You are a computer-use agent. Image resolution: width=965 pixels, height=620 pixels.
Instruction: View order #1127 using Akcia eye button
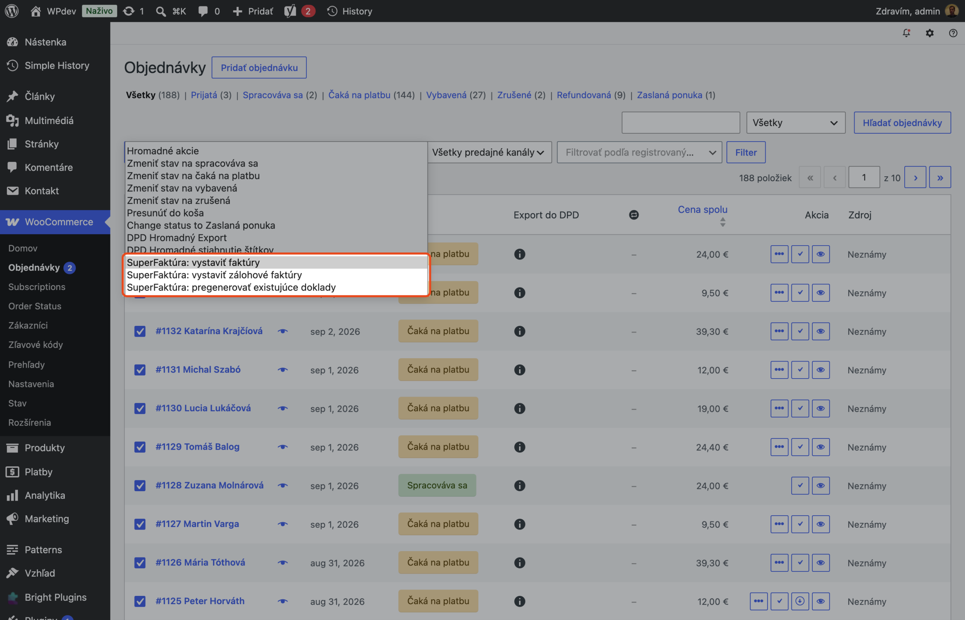click(x=821, y=524)
